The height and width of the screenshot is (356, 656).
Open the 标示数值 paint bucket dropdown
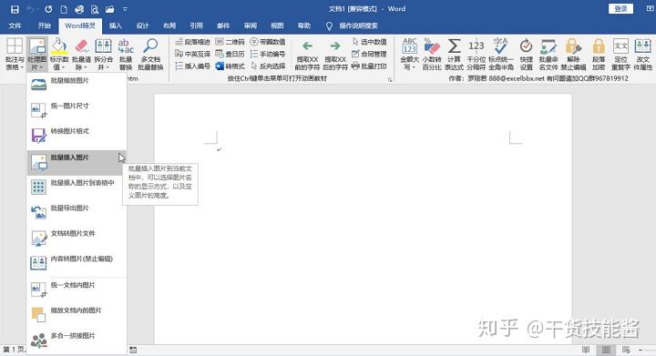click(x=59, y=54)
